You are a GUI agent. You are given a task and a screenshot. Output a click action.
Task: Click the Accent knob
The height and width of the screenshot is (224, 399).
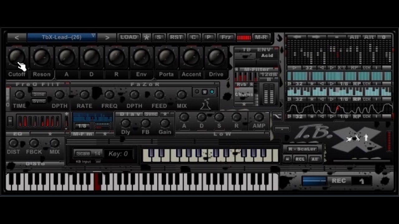pos(191,57)
